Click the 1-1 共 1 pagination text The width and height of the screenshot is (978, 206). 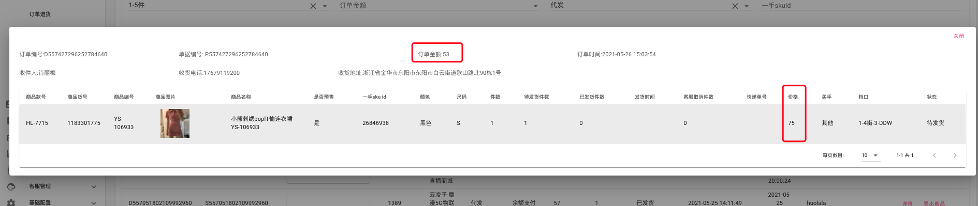pos(905,155)
